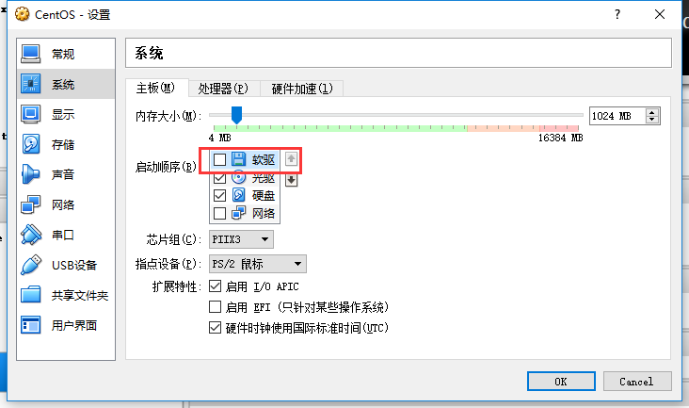
Task: Open the 共享文件夹 folder icon
Action: [x=30, y=295]
